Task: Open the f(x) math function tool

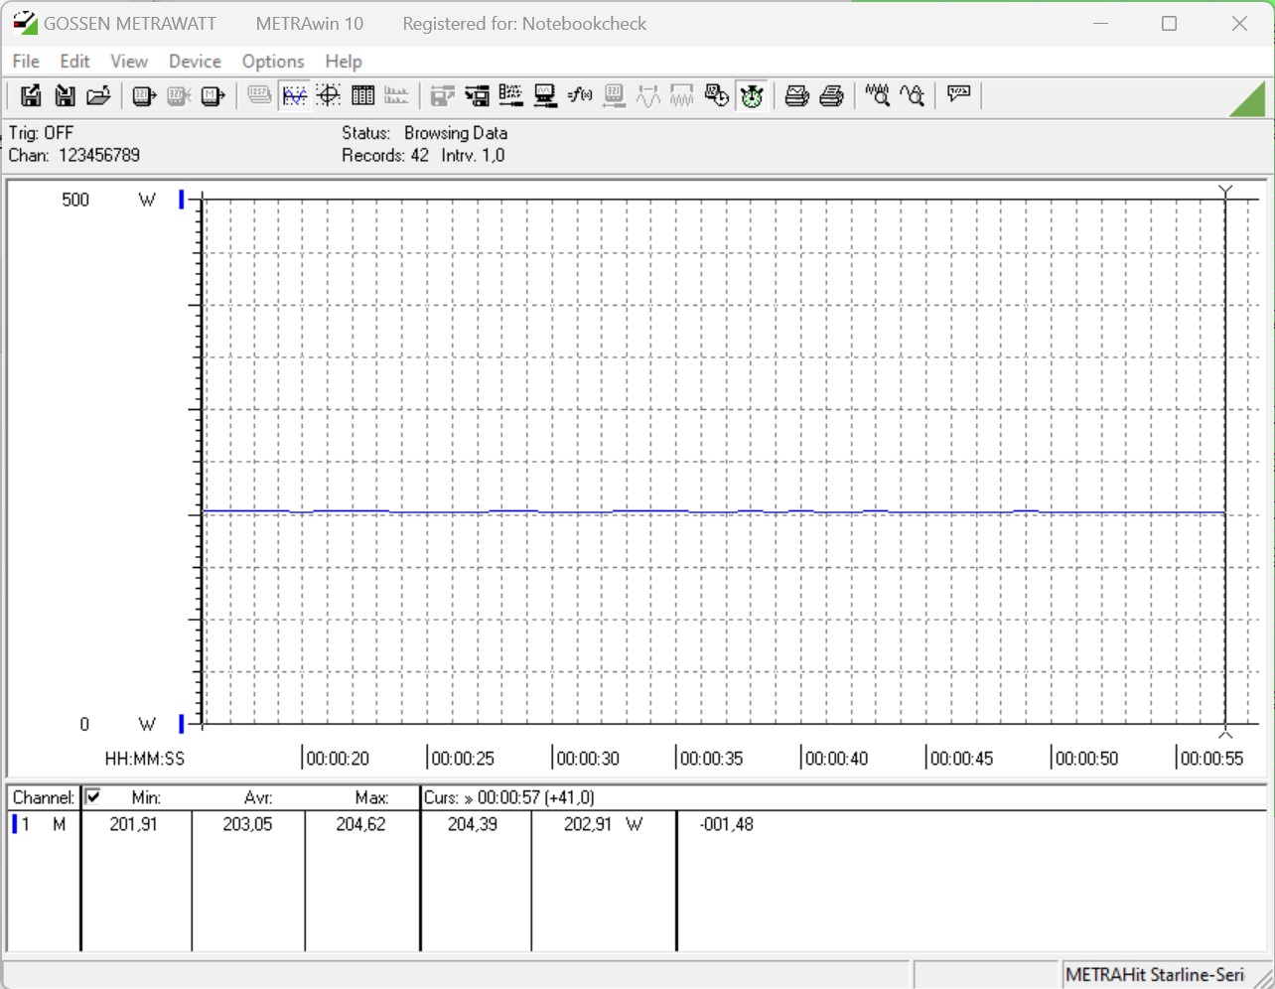Action: tap(580, 95)
